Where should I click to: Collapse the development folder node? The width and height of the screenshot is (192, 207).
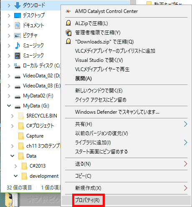[x=16, y=176]
